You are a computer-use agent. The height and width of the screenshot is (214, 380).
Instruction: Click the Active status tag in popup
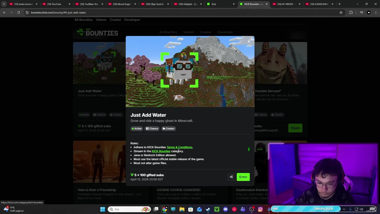137,128
